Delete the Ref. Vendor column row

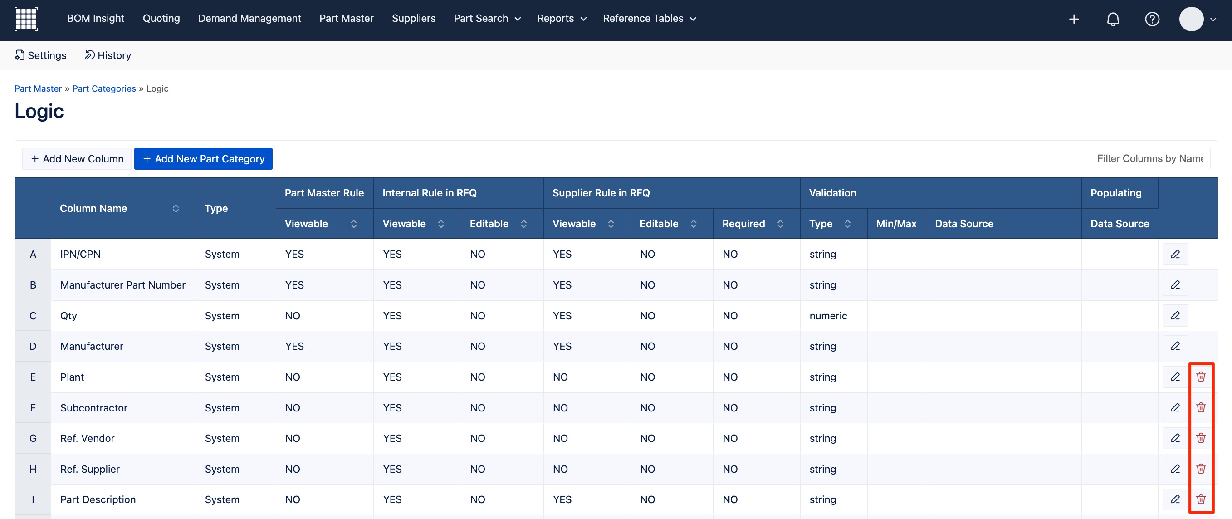click(1201, 438)
